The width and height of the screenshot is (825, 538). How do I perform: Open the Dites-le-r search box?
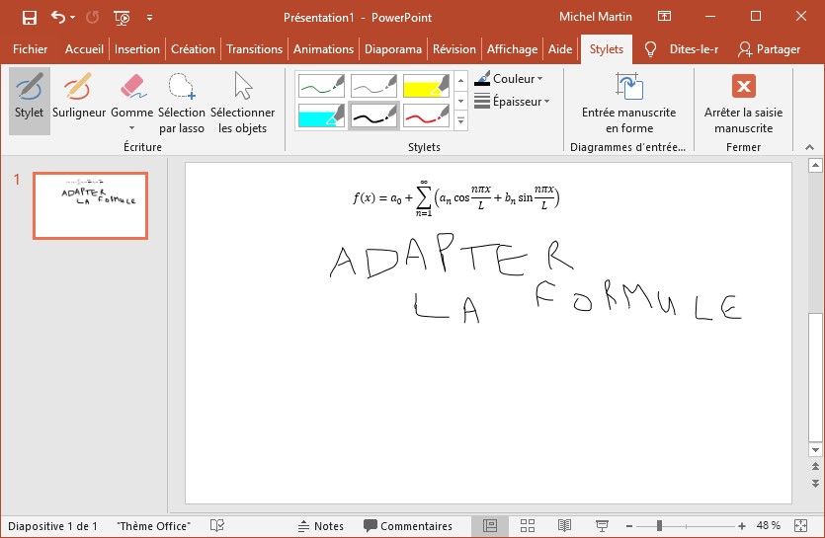[682, 49]
